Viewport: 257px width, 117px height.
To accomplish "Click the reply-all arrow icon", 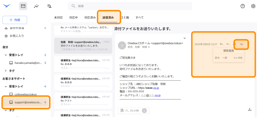I will [x=221, y=44].
